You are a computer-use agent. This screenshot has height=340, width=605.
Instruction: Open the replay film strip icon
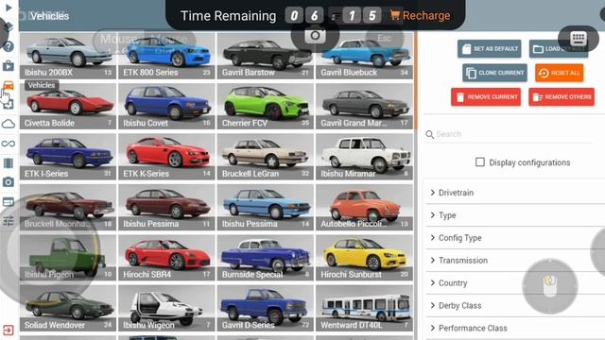pos(9,163)
